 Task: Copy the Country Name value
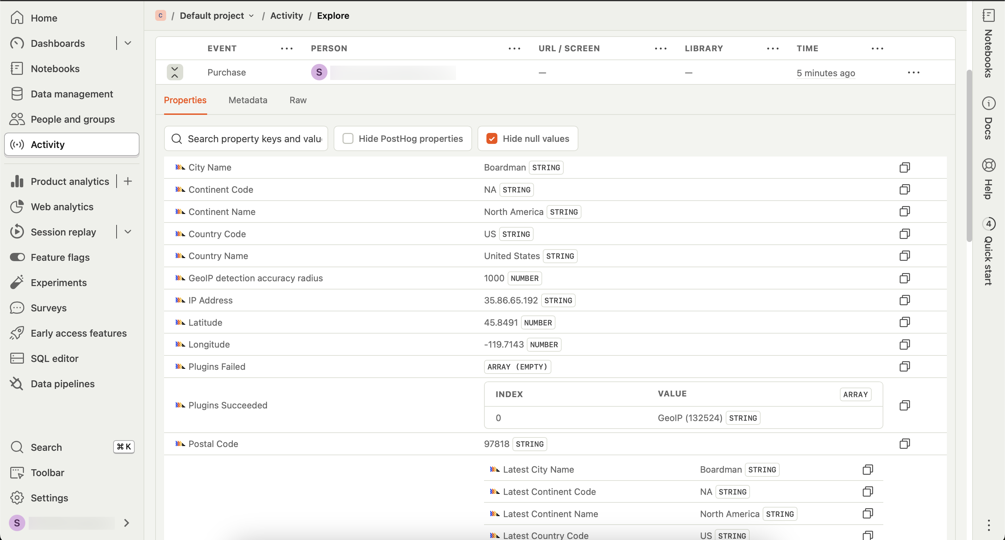coord(905,256)
